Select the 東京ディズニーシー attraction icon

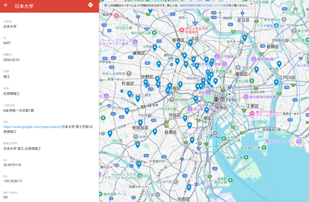click(x=299, y=141)
